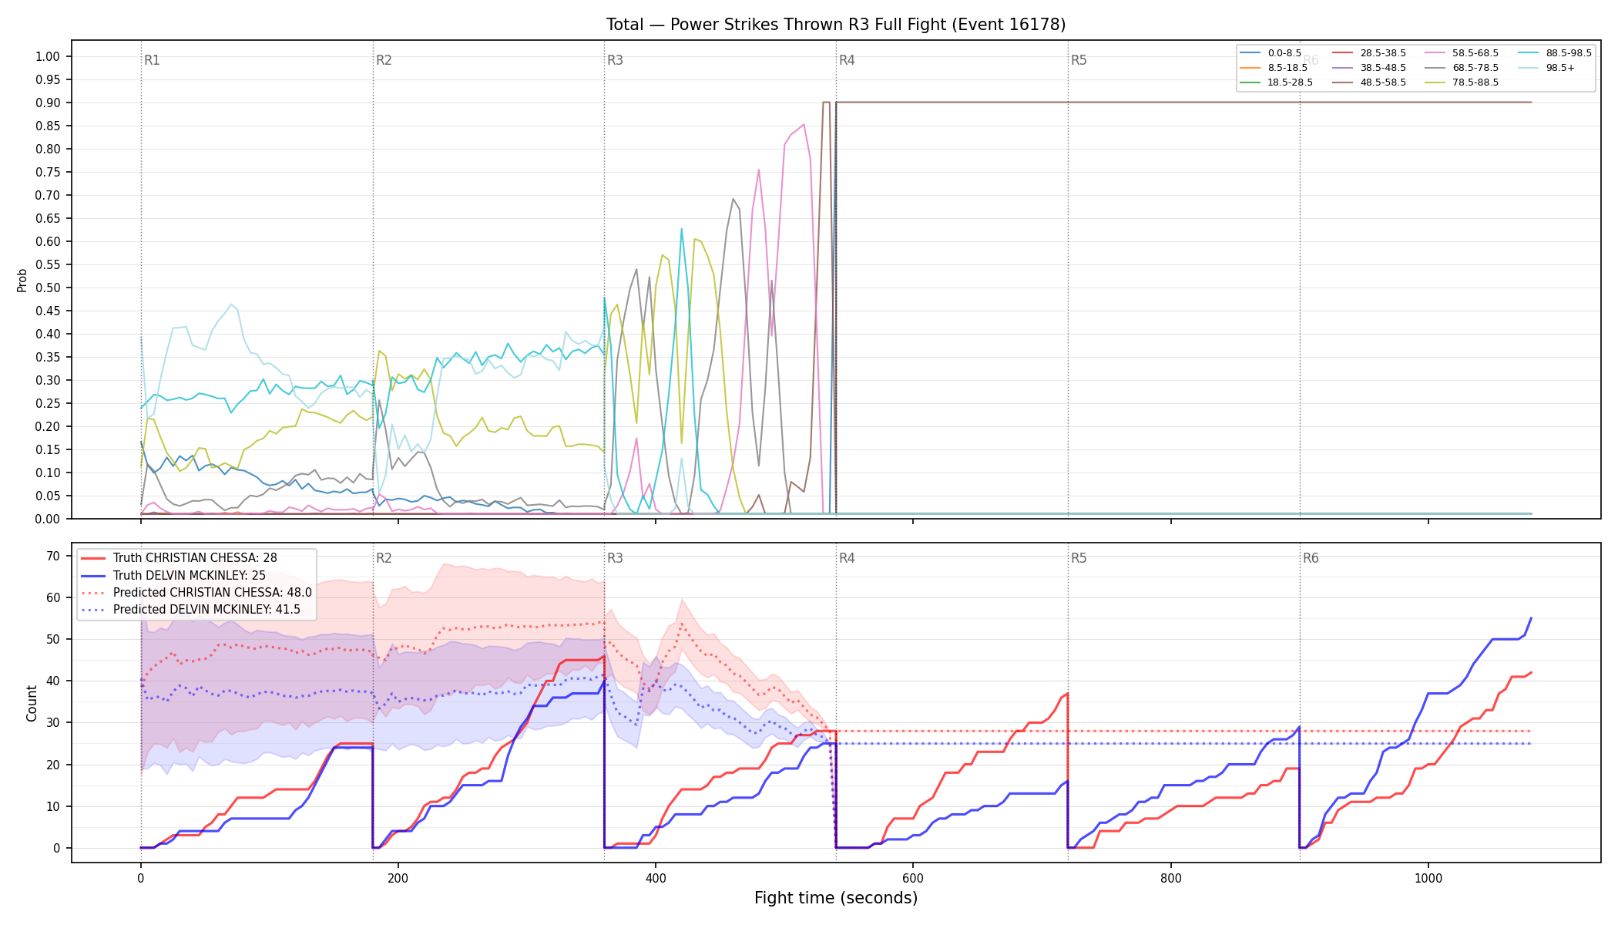Click the 'Prob' y-axis label

(x=22, y=280)
